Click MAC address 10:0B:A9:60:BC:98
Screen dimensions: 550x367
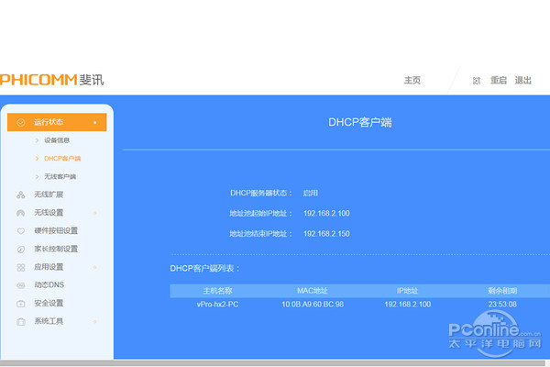tap(313, 305)
